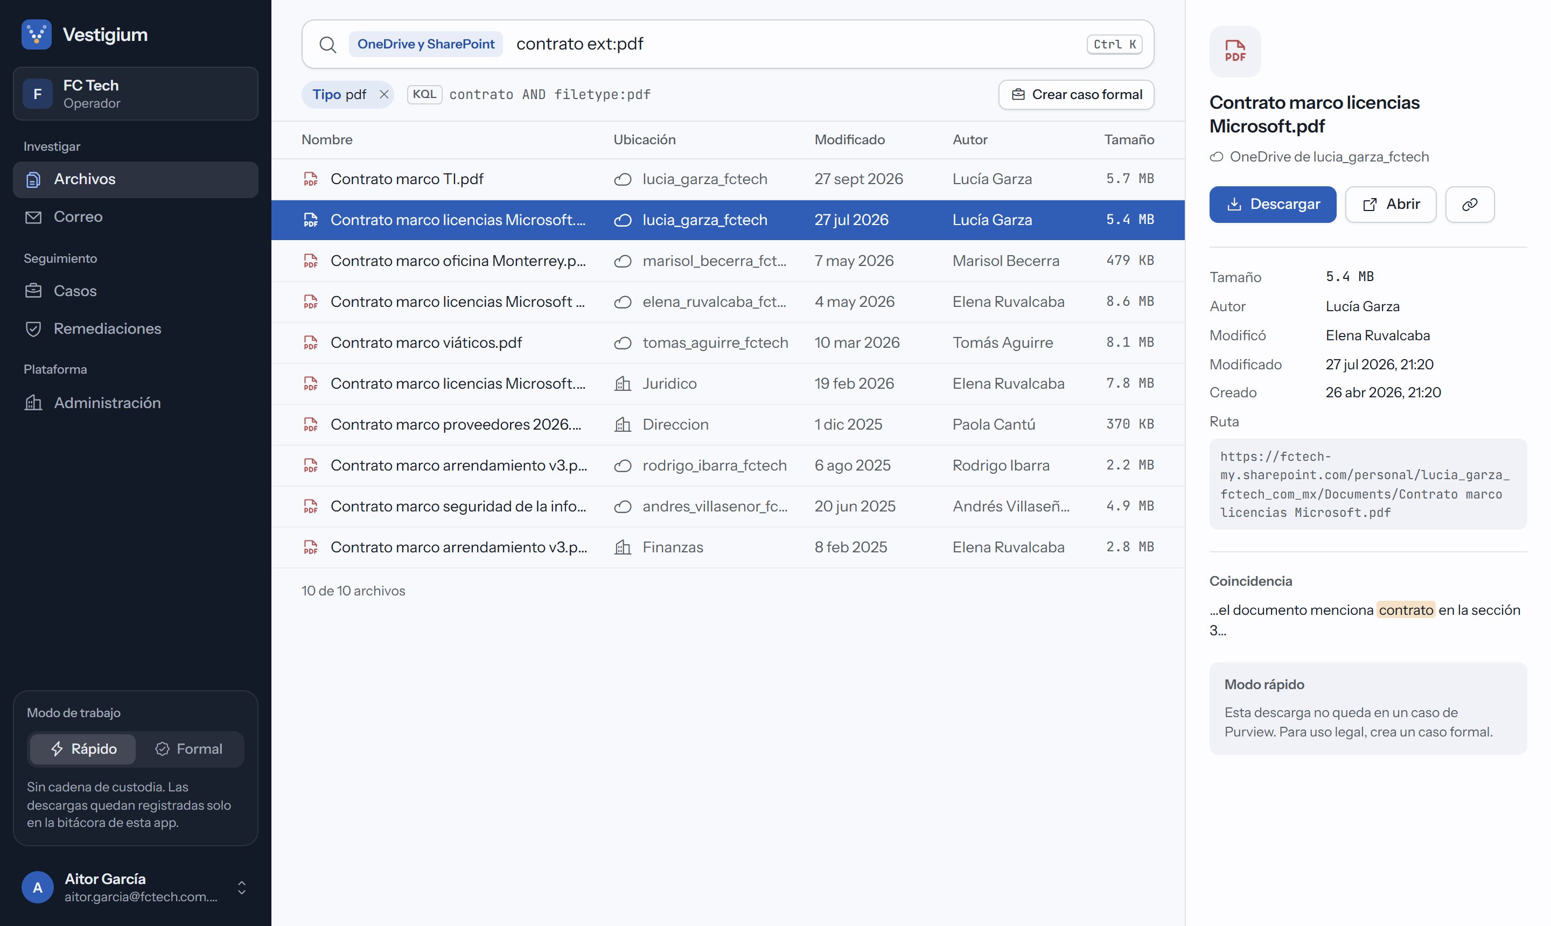This screenshot has width=1551, height=926.
Task: Sort by Nombre column header
Action: [327, 140]
